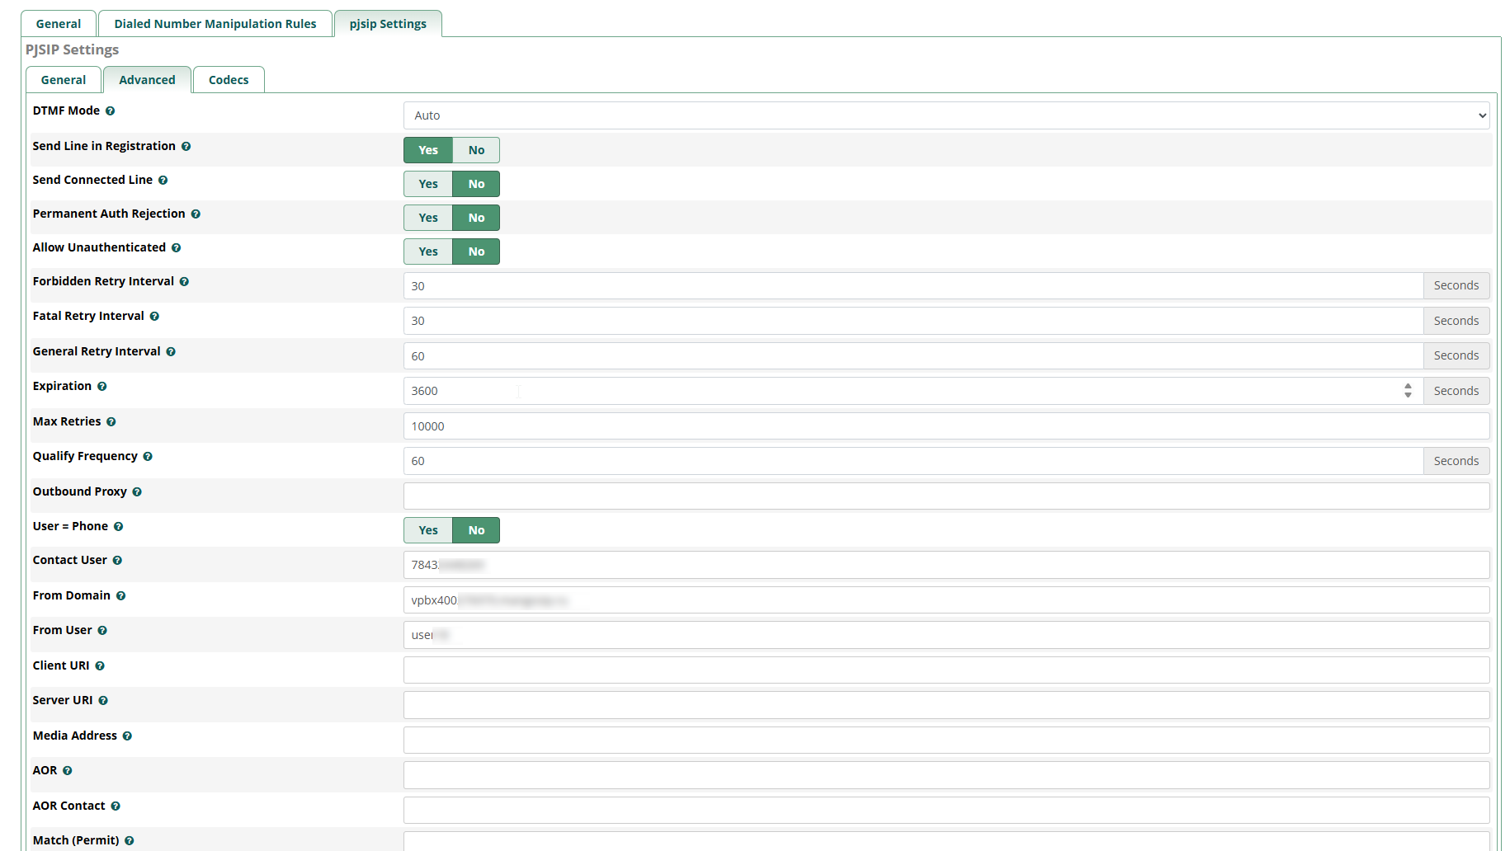Select the pjsip Settings tab
The height and width of the screenshot is (851, 1510).
click(388, 24)
